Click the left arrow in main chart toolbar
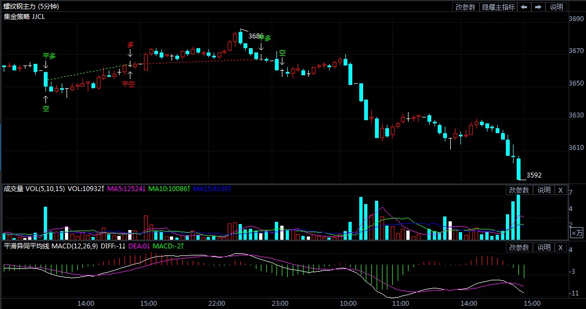This screenshot has height=309, width=586. point(524,7)
